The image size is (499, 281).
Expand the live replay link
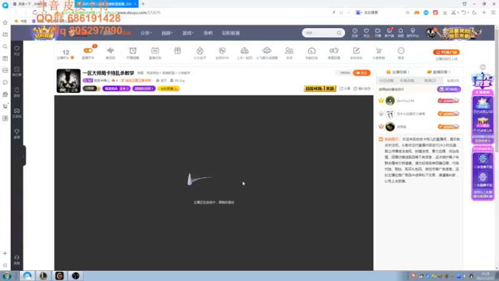438,72
